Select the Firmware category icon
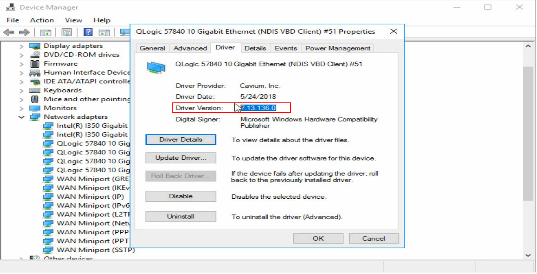Viewport: 537px width, 274px height. (35, 63)
